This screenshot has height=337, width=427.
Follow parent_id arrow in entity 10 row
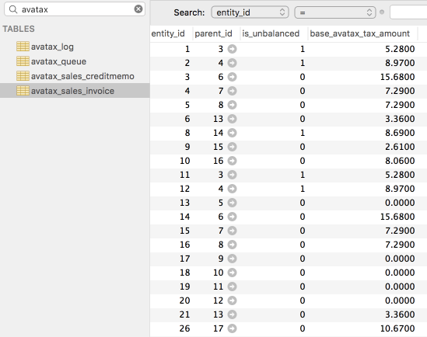pos(232,161)
